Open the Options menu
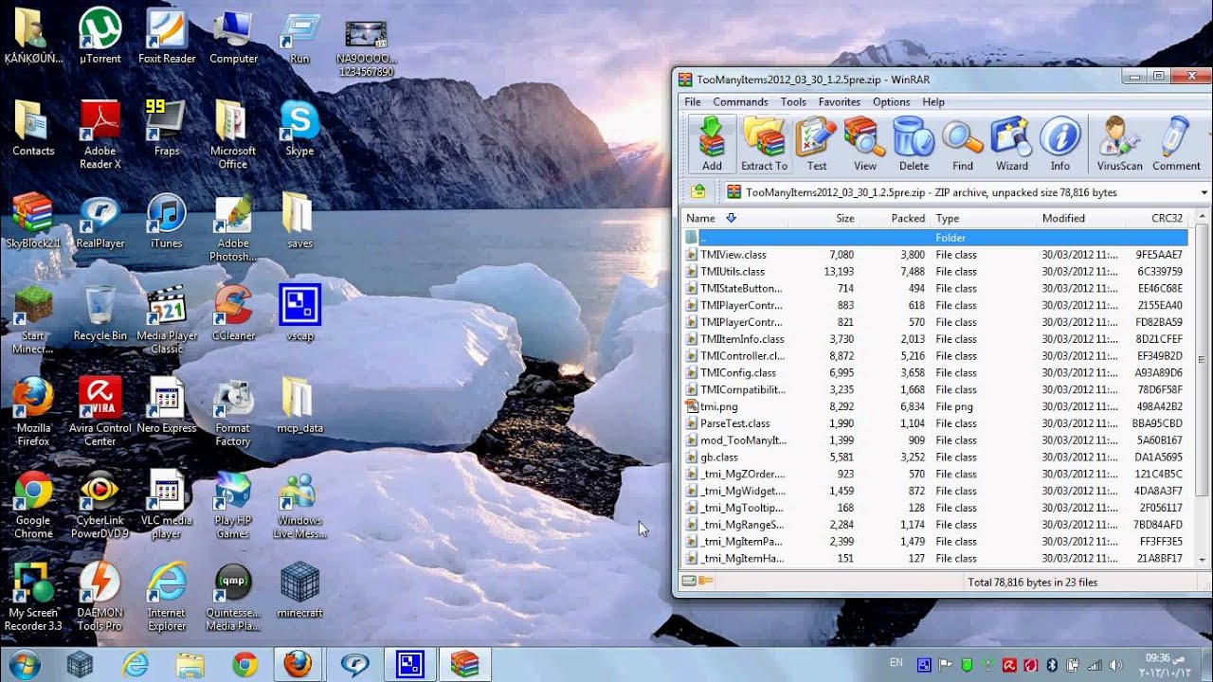Viewport: 1213px width, 682px height. click(891, 101)
